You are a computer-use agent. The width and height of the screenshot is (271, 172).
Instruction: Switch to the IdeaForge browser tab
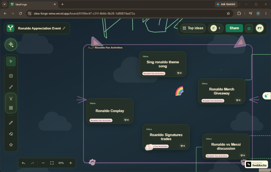[33, 4]
